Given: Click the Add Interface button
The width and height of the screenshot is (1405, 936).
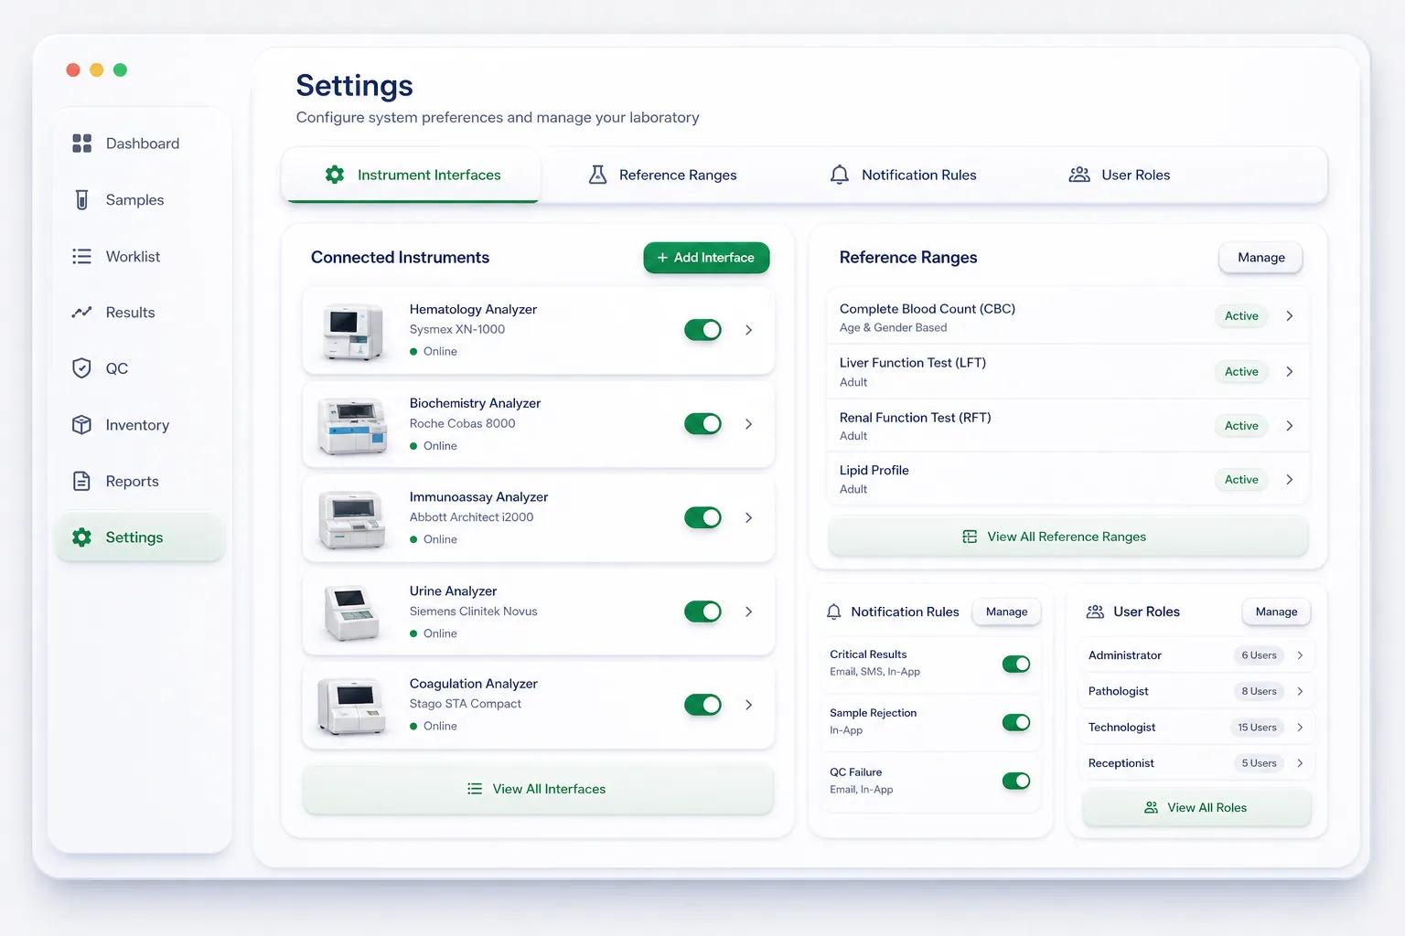Looking at the screenshot, I should (706, 258).
